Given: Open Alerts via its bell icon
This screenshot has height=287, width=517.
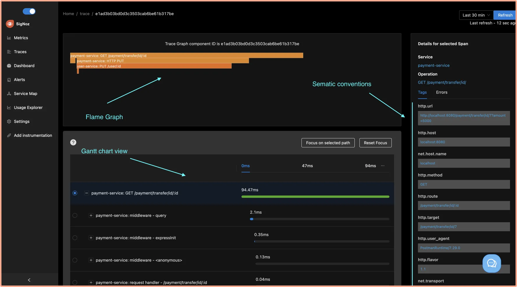Looking at the screenshot, I should point(9,80).
